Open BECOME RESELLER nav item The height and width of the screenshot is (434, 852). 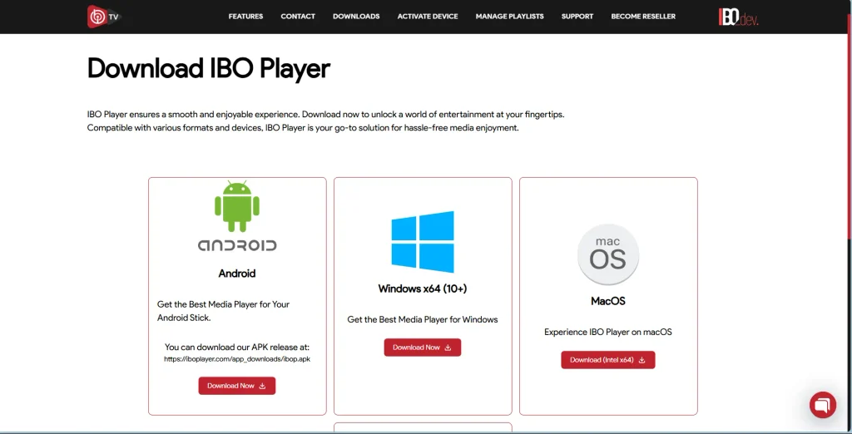(643, 17)
